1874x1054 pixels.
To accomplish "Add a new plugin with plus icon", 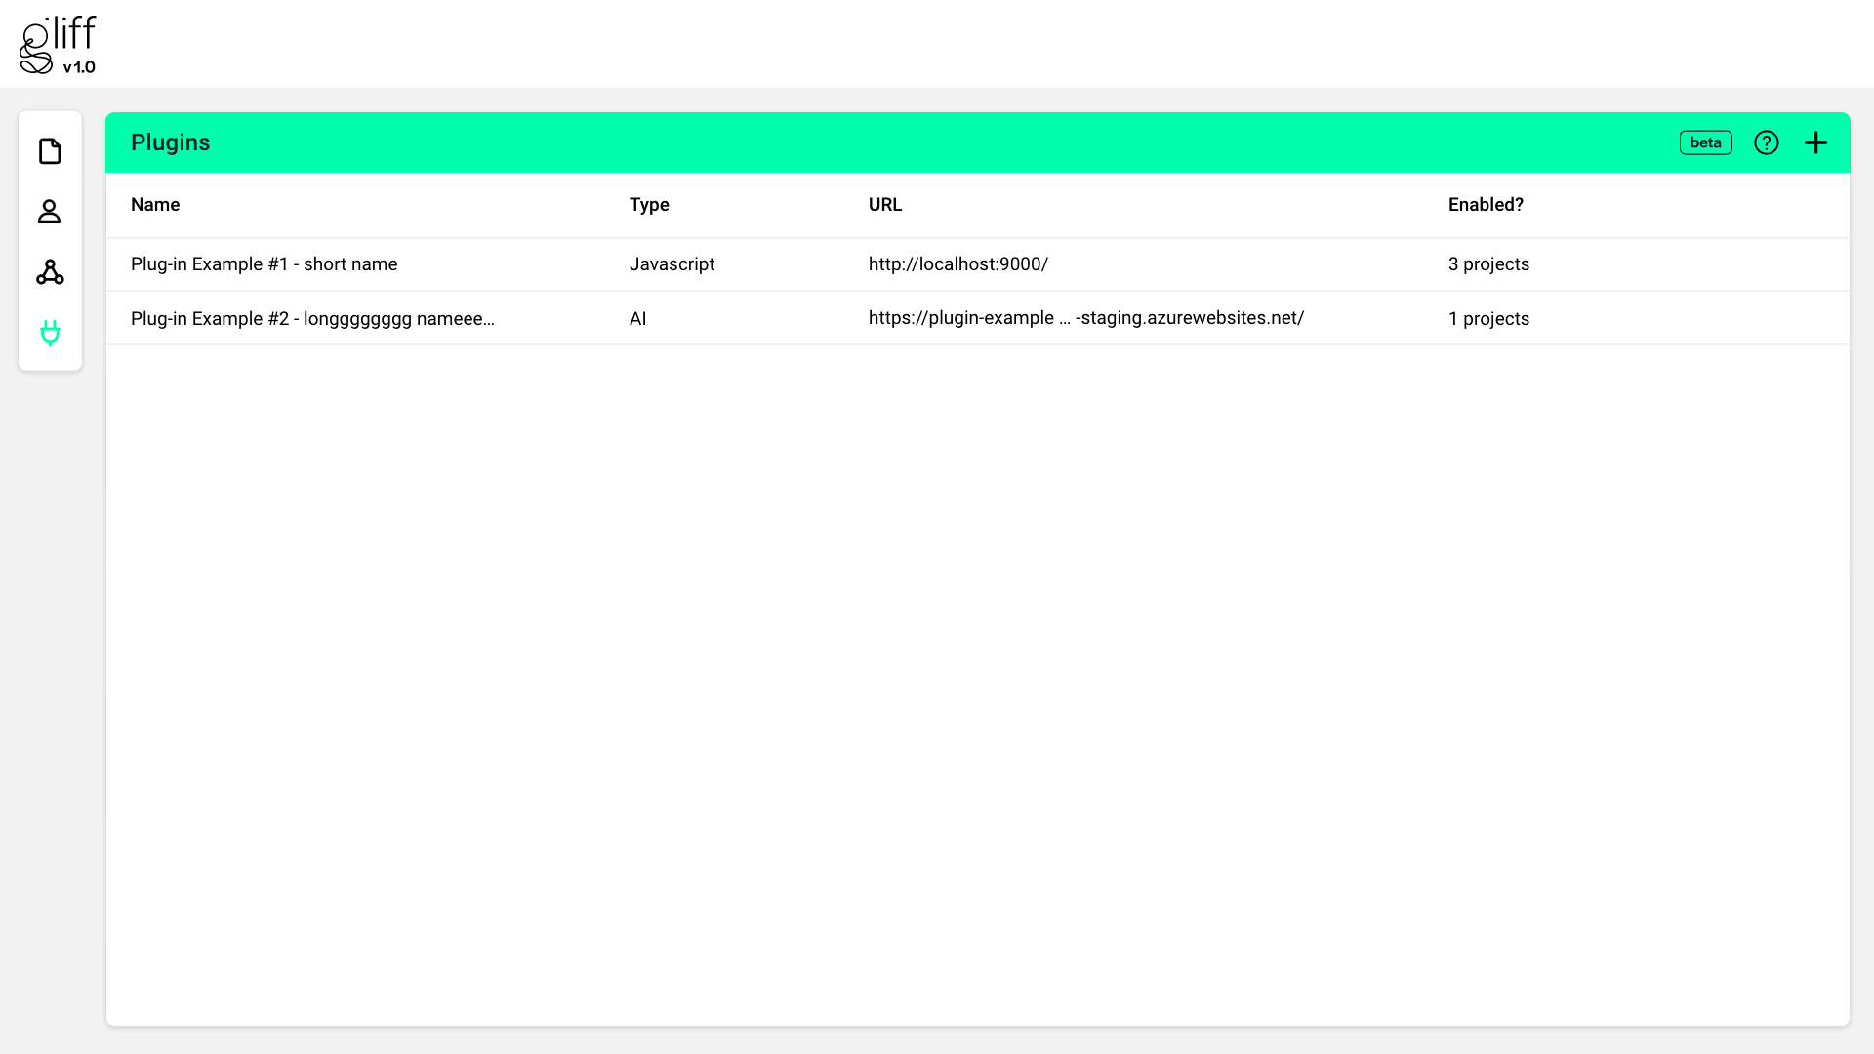I will pos(1815,142).
